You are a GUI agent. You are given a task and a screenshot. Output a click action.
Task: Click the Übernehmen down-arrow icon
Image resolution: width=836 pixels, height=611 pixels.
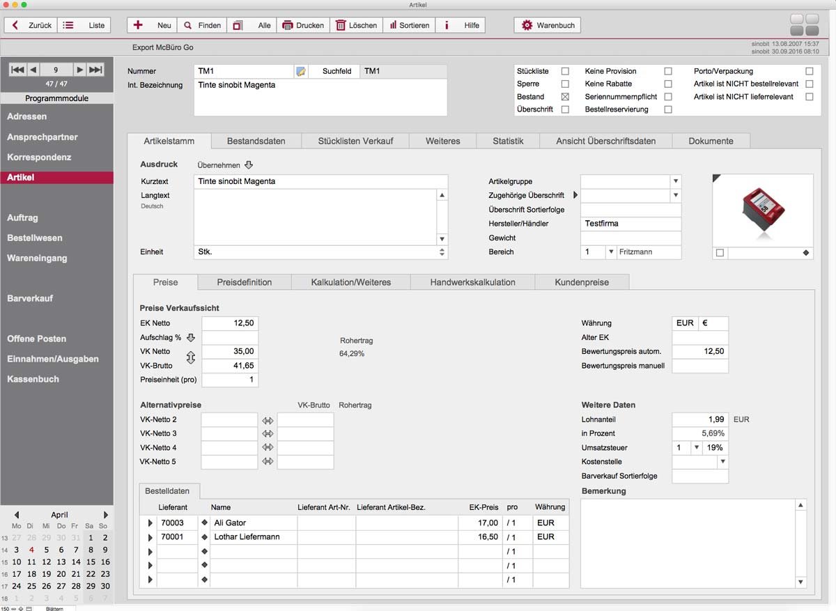click(x=249, y=165)
